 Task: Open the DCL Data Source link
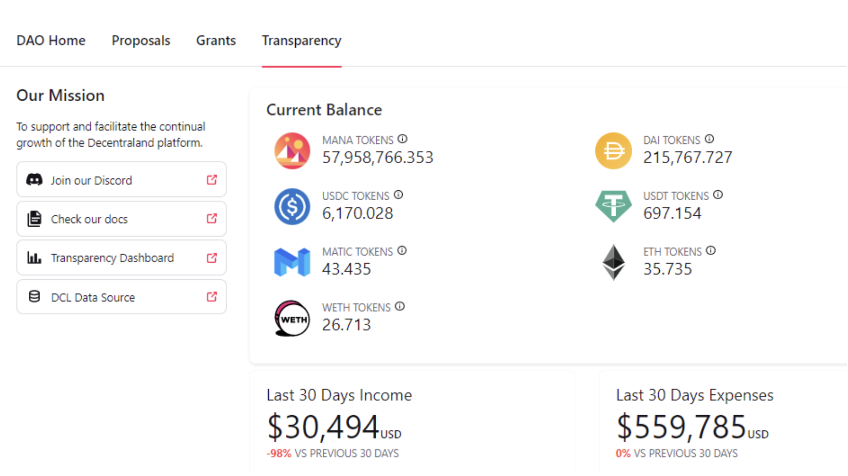point(121,297)
